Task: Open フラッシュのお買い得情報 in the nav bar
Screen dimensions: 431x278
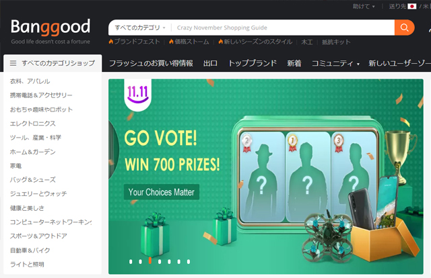Action: pyautogui.click(x=151, y=63)
